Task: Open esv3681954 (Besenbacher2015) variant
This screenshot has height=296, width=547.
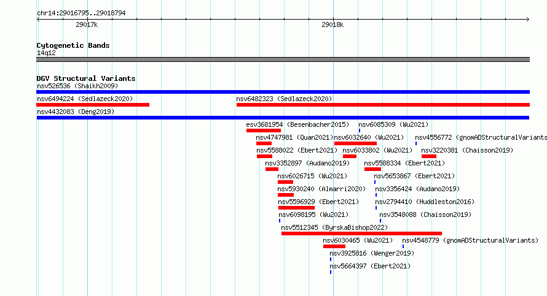Action: click(297, 124)
